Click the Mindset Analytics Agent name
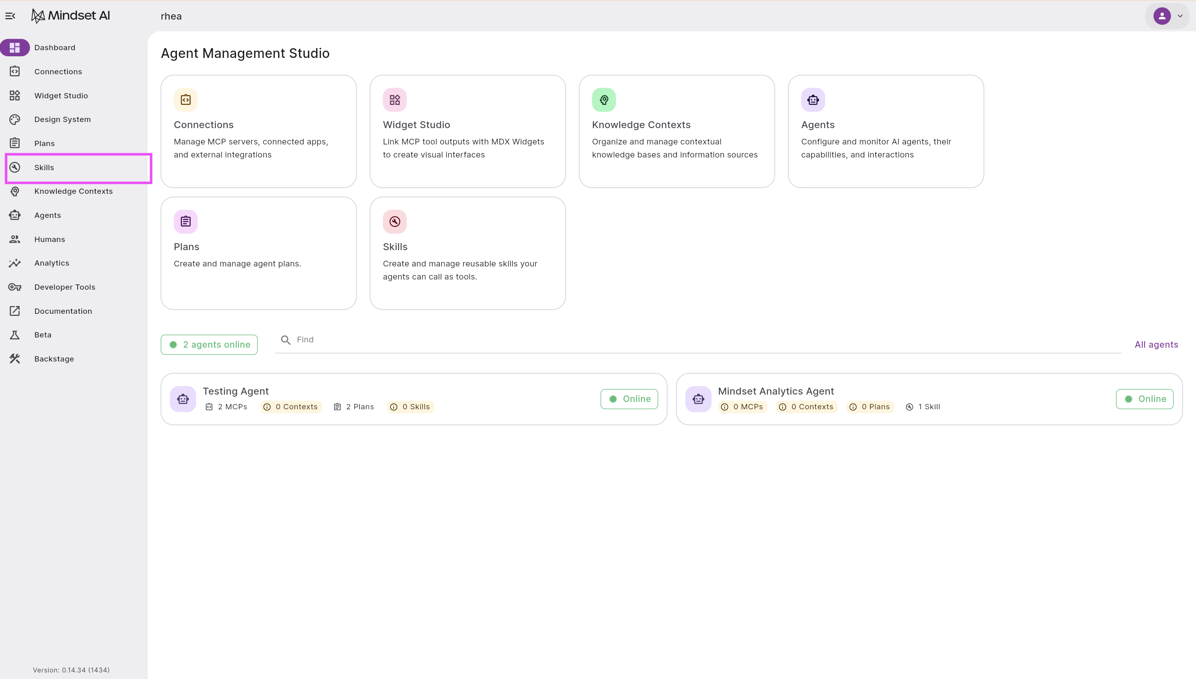1196x679 pixels. tap(776, 391)
